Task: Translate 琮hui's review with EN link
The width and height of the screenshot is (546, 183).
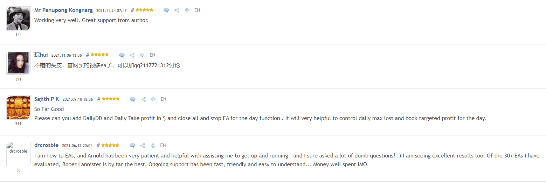Action: [x=152, y=55]
